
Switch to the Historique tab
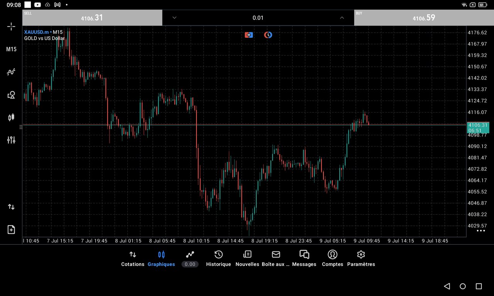pos(218,259)
